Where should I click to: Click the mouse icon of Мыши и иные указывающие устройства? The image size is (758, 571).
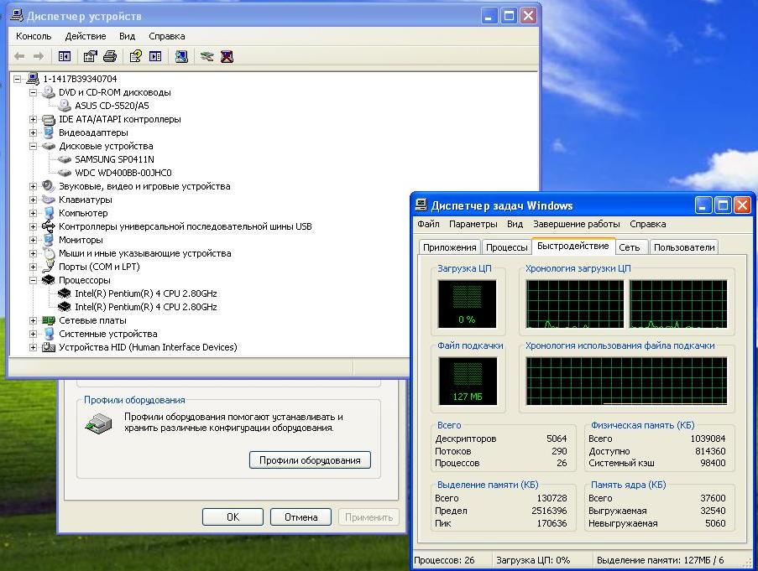coord(49,253)
